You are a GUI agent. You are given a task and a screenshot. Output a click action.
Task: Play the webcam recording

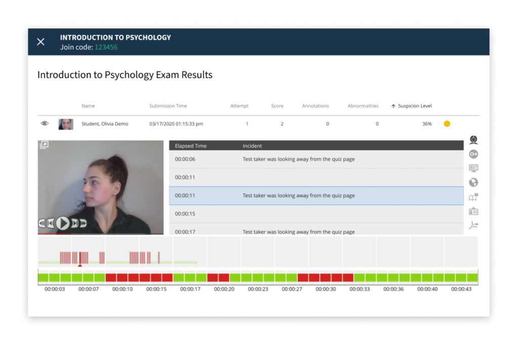click(x=62, y=223)
